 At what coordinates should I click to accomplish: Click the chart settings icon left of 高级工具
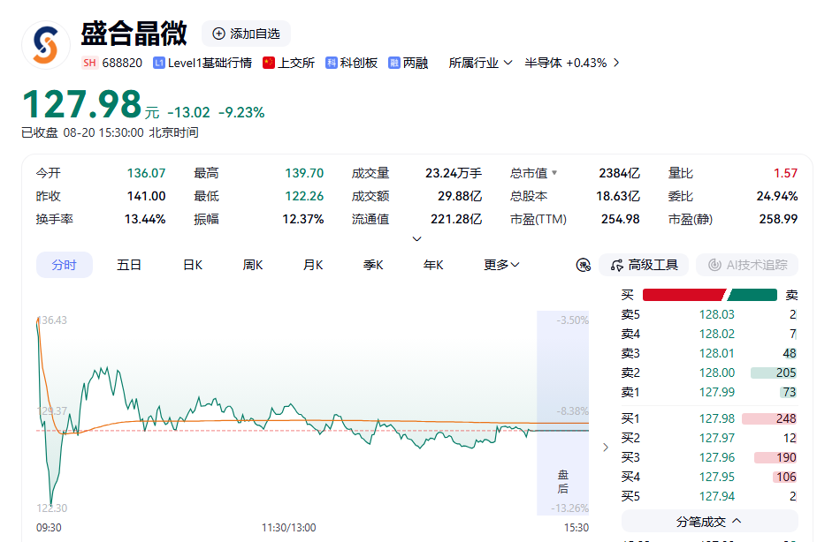pyautogui.click(x=583, y=266)
